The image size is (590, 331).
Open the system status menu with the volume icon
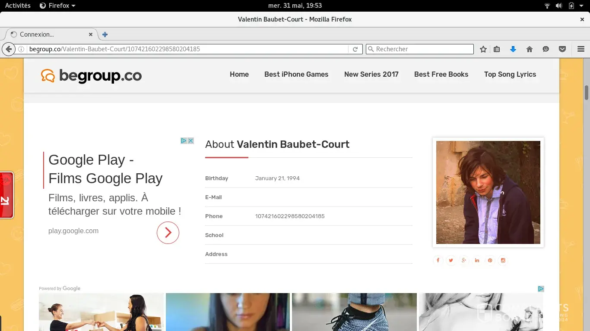(559, 6)
